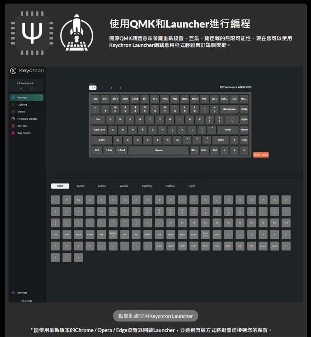
Task: Select layer 0 toggle
Action: pos(93,88)
